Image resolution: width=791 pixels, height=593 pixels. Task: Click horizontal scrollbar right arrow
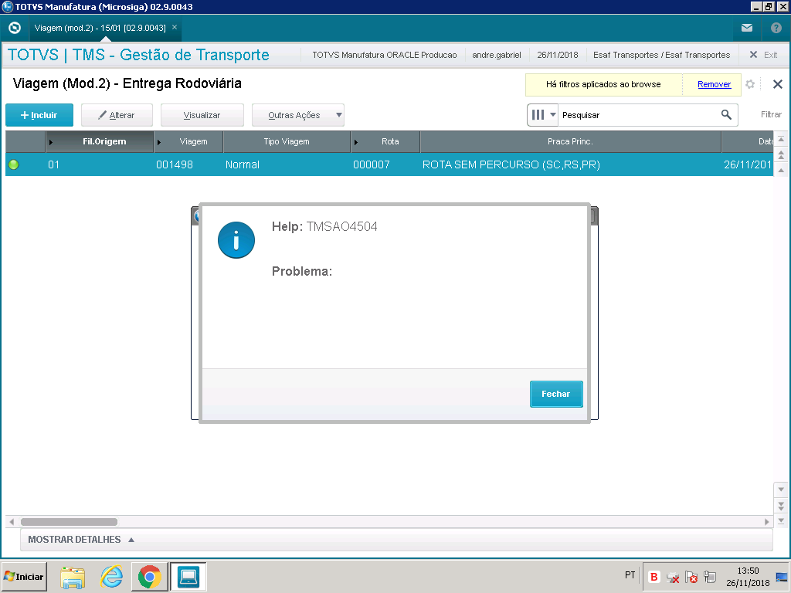767,522
